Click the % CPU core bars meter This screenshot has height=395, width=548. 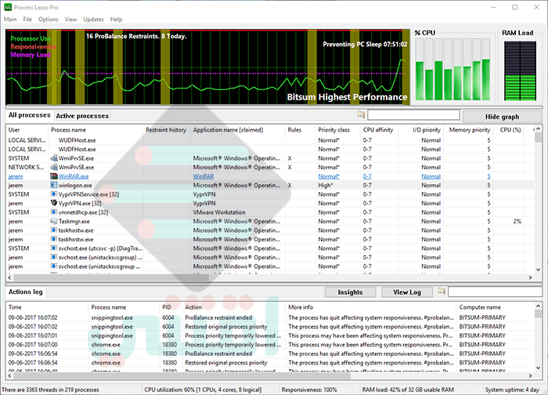coord(452,70)
